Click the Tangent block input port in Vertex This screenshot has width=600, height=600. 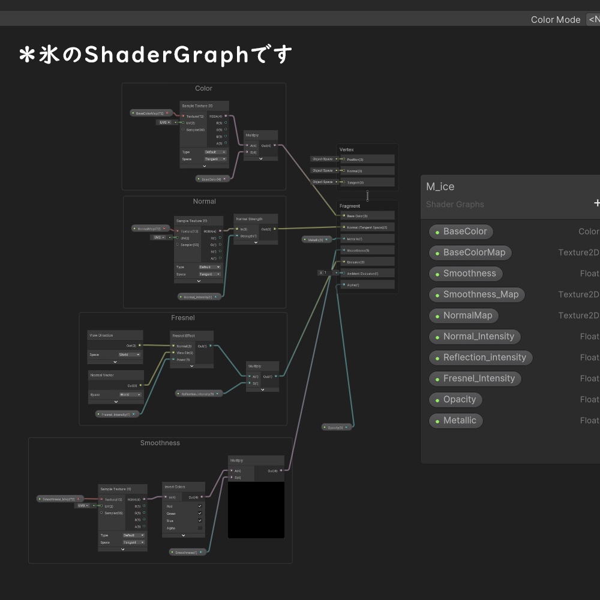(344, 182)
